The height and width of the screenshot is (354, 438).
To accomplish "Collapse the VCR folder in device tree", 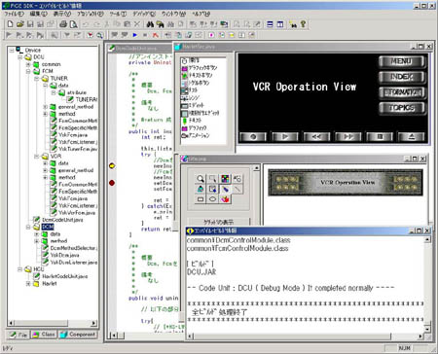I will [36, 157].
